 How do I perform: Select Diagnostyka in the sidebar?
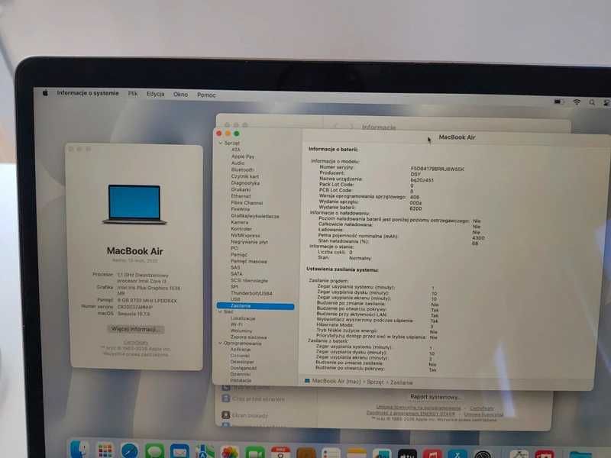[245, 182]
